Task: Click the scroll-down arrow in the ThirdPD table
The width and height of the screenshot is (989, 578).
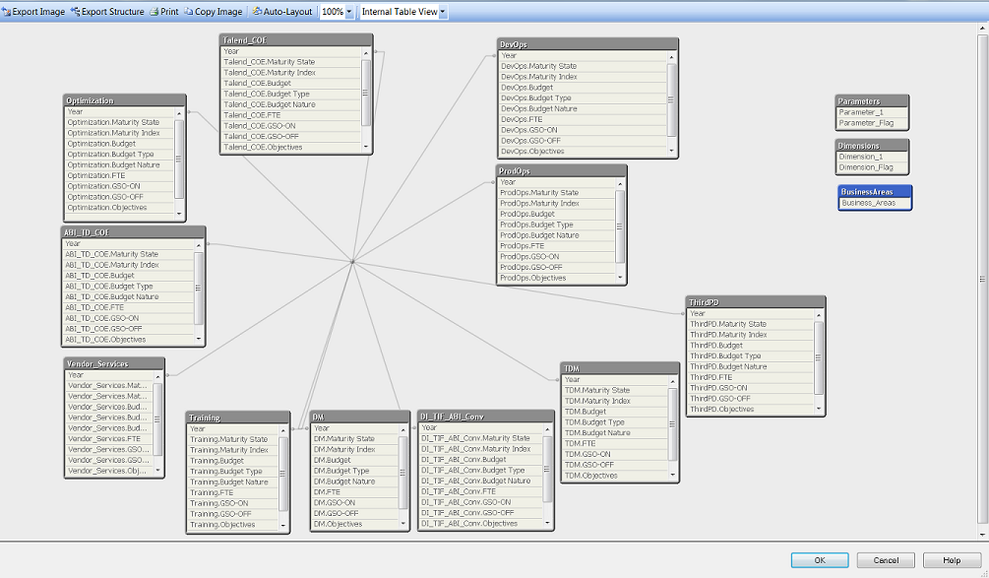Action: (x=820, y=409)
